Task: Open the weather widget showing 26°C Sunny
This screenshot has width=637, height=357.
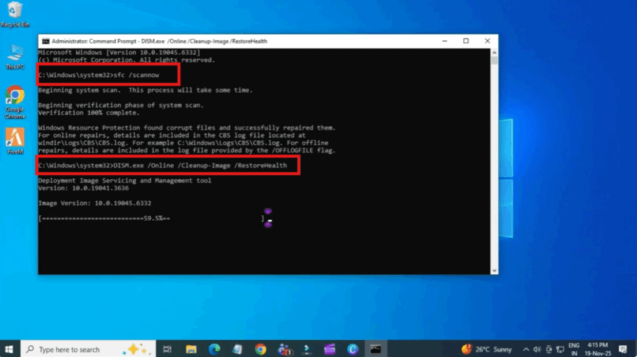Action: (486, 350)
